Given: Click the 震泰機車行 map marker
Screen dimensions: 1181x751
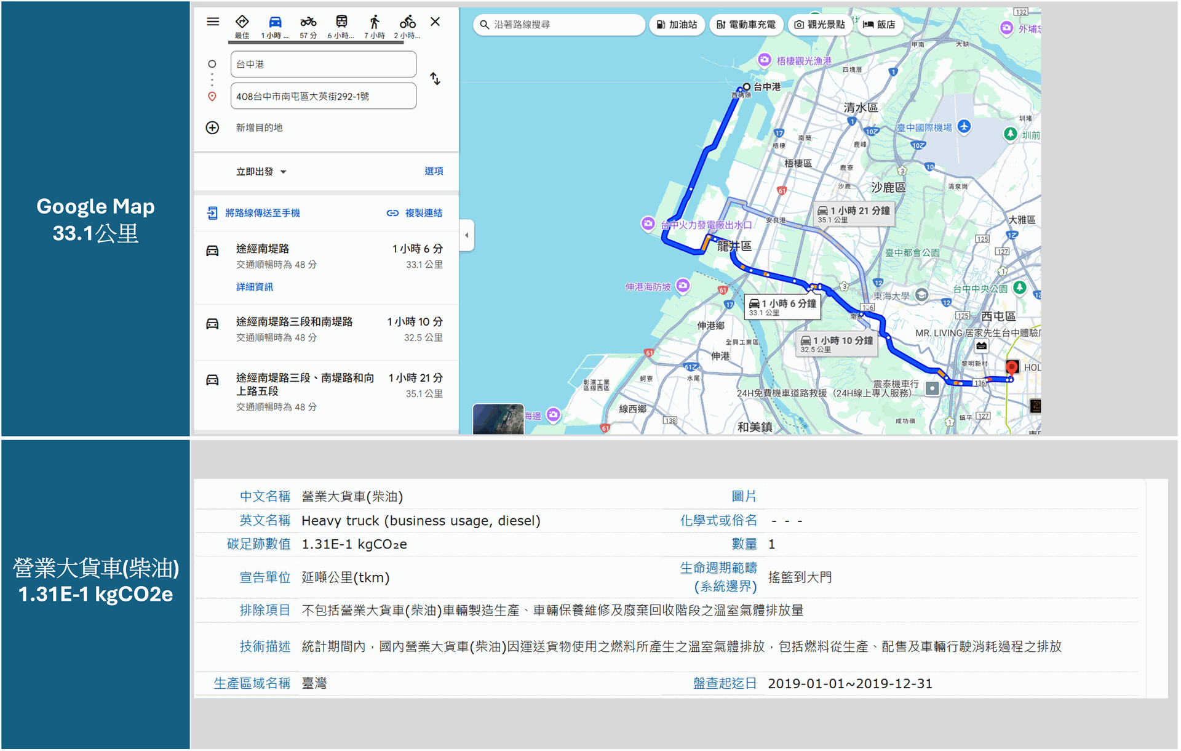Looking at the screenshot, I should [932, 388].
